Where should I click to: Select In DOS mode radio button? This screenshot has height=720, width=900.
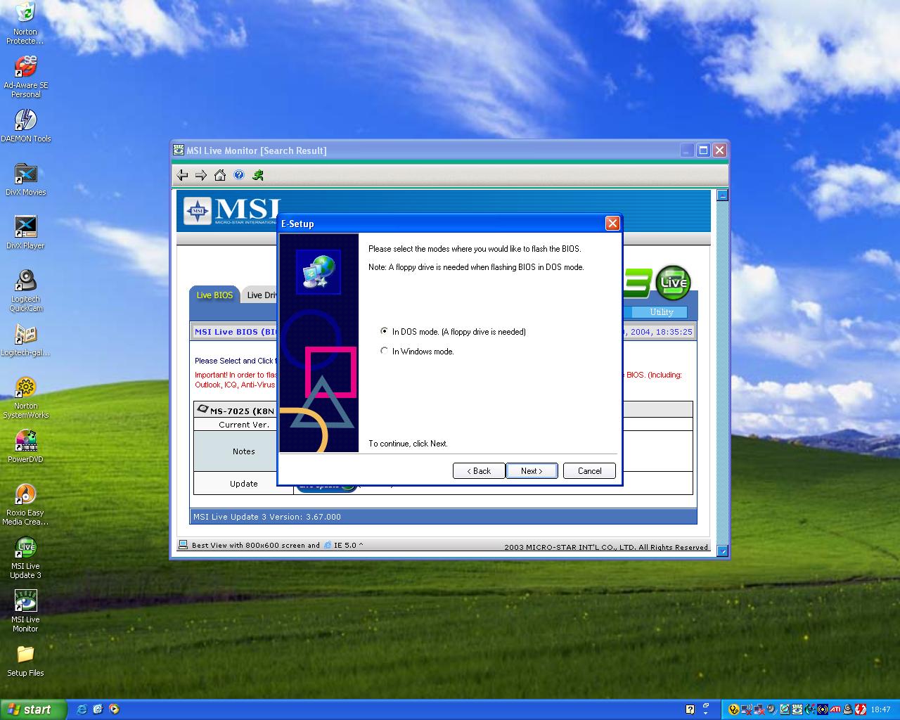click(384, 331)
